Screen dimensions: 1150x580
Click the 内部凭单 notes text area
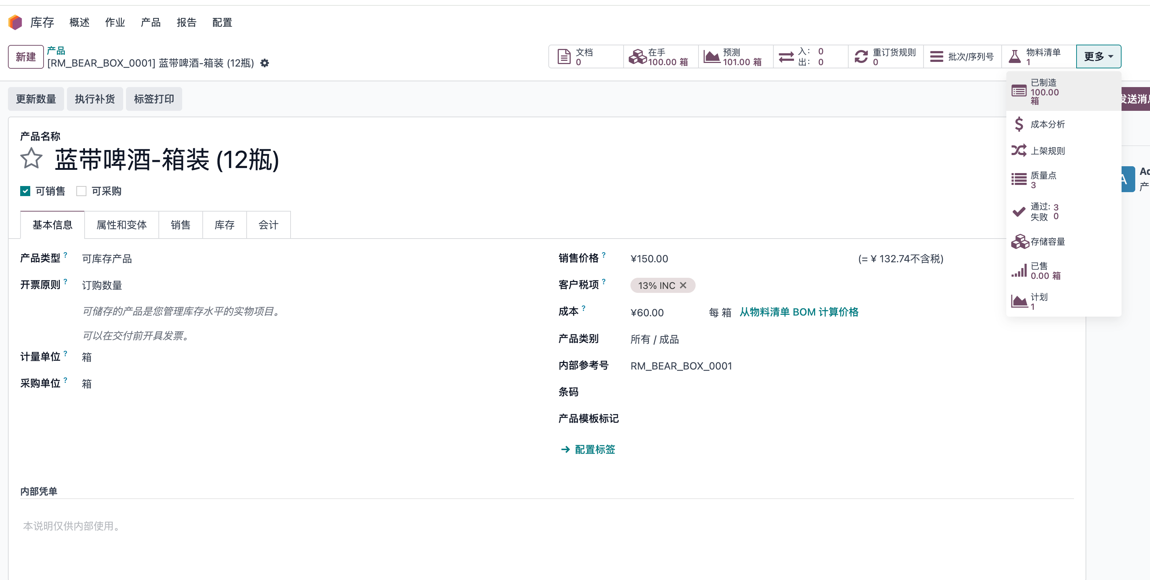click(x=547, y=526)
